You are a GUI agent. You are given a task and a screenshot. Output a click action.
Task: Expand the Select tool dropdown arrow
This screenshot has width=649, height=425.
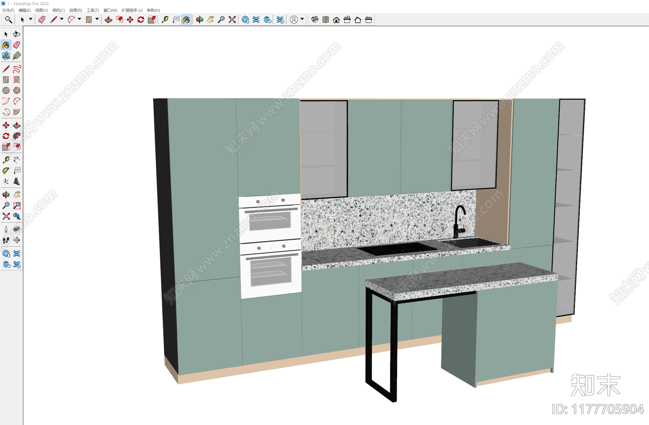point(30,19)
